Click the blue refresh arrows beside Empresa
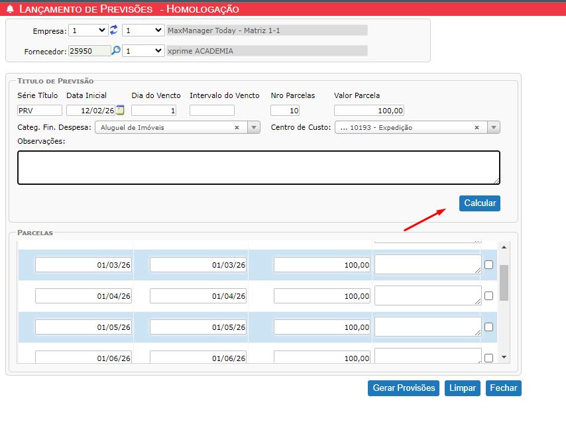 pos(114,30)
